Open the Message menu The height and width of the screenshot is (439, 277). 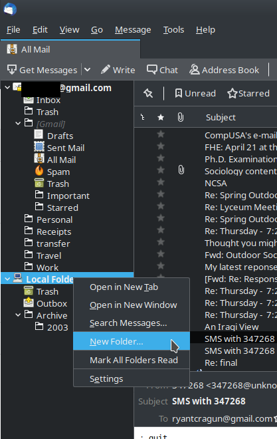pos(133,30)
